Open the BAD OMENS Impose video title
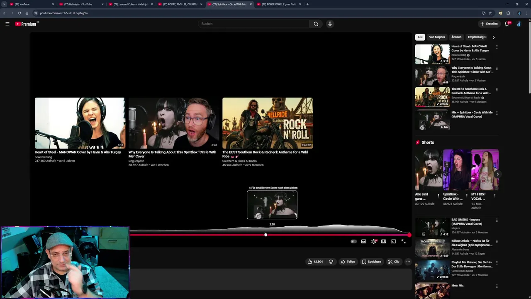531x299 pixels. [x=467, y=222]
